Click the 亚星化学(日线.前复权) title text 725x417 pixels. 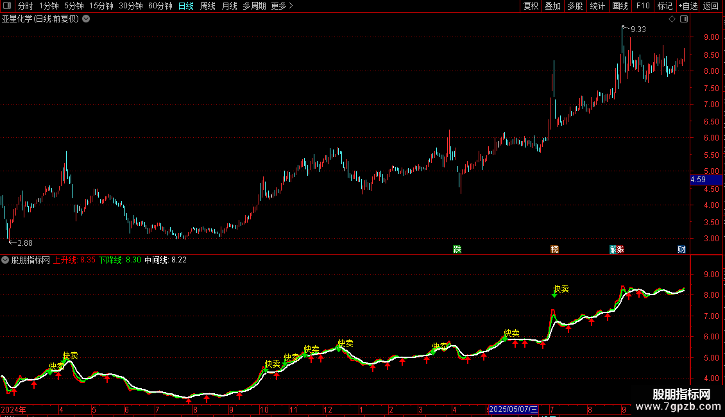point(40,19)
